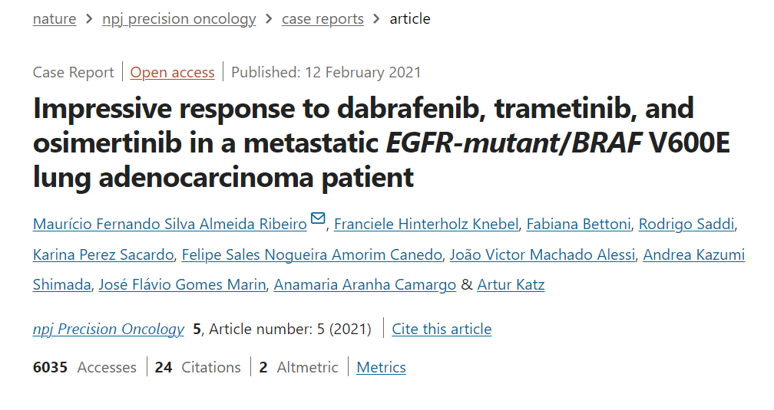
Task: Select author Fabiana Bettoni
Action: 578,225
